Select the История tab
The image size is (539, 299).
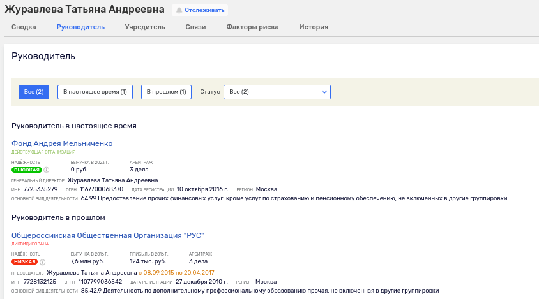coord(314,27)
